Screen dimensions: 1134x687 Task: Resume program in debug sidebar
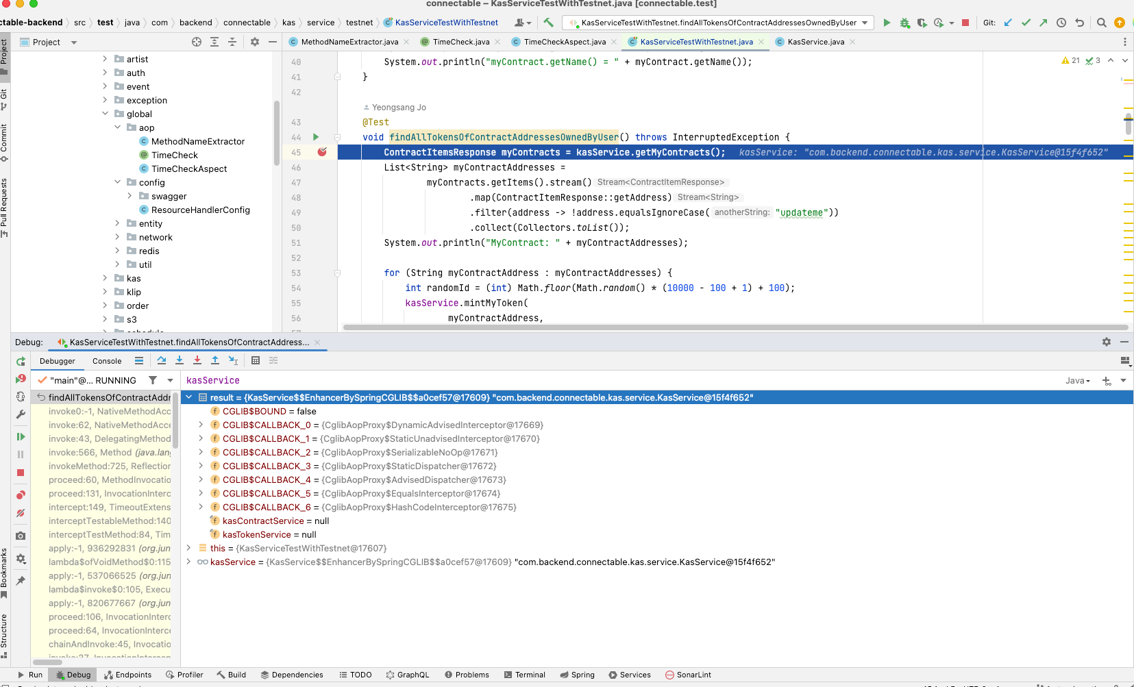[x=21, y=436]
